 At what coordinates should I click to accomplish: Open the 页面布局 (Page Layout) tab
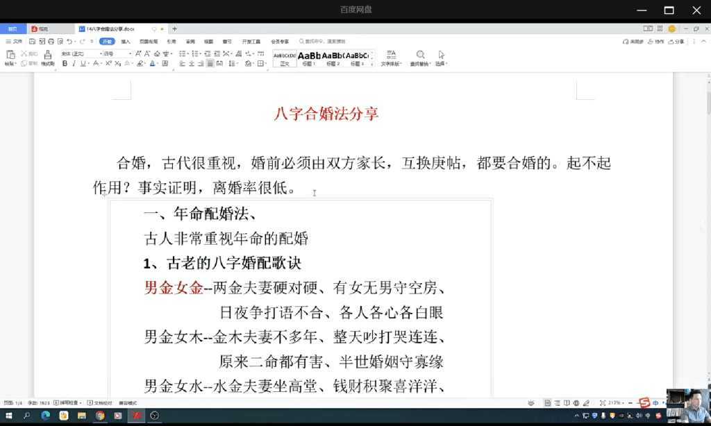click(148, 42)
